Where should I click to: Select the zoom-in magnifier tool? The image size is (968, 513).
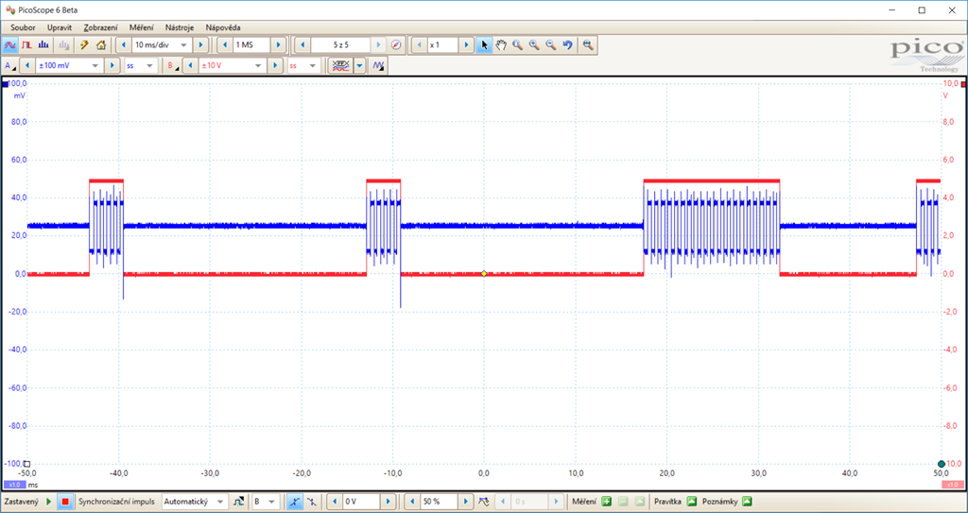[x=534, y=44]
